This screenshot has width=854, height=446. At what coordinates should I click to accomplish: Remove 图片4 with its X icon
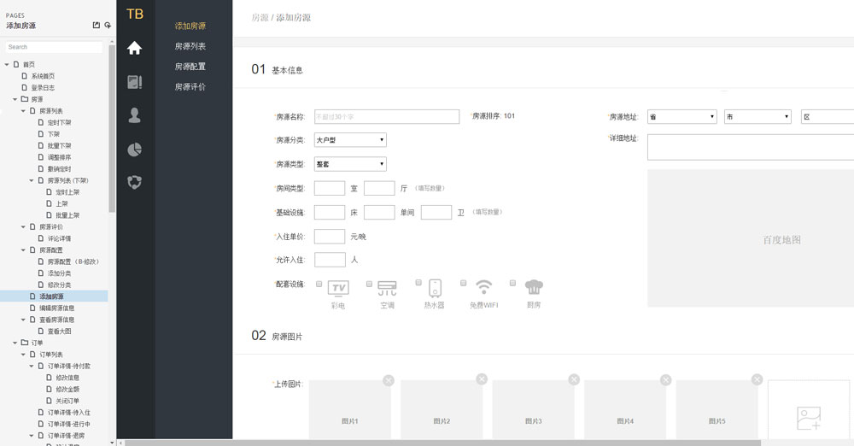(x=665, y=379)
